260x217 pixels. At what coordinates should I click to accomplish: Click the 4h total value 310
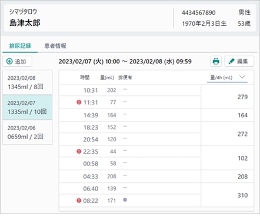click(242, 195)
